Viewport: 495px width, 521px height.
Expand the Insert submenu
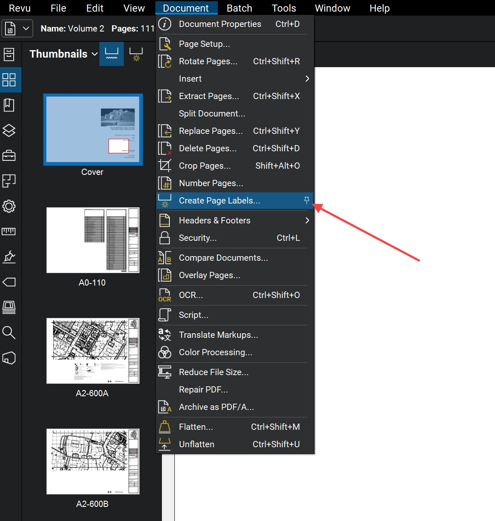click(307, 79)
